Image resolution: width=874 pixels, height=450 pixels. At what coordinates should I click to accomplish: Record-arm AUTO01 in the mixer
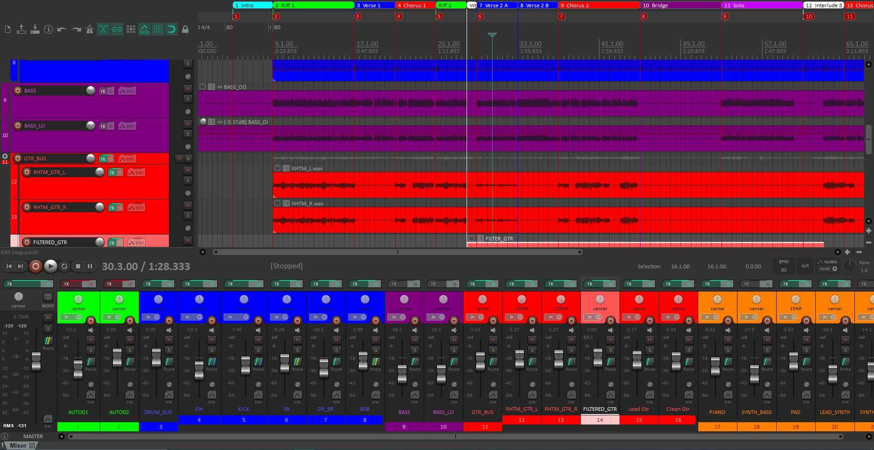pos(91,321)
